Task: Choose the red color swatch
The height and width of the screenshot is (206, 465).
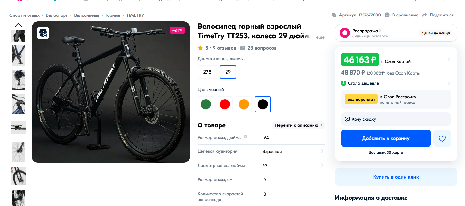Action: pyautogui.click(x=225, y=104)
